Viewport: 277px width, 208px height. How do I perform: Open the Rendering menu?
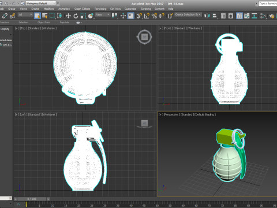coord(100,9)
